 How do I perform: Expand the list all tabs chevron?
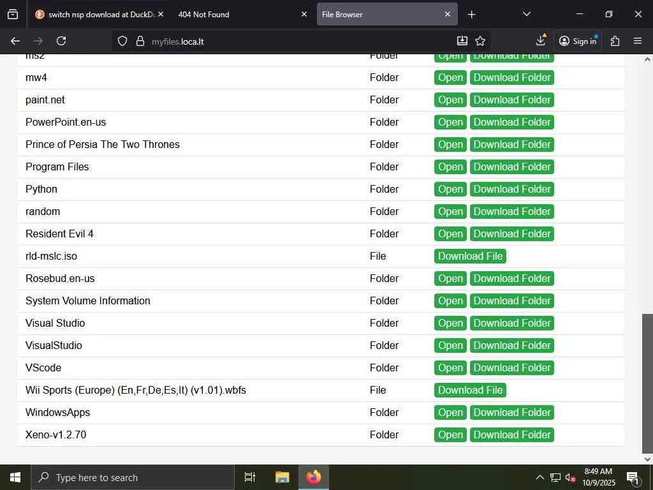pyautogui.click(x=526, y=14)
